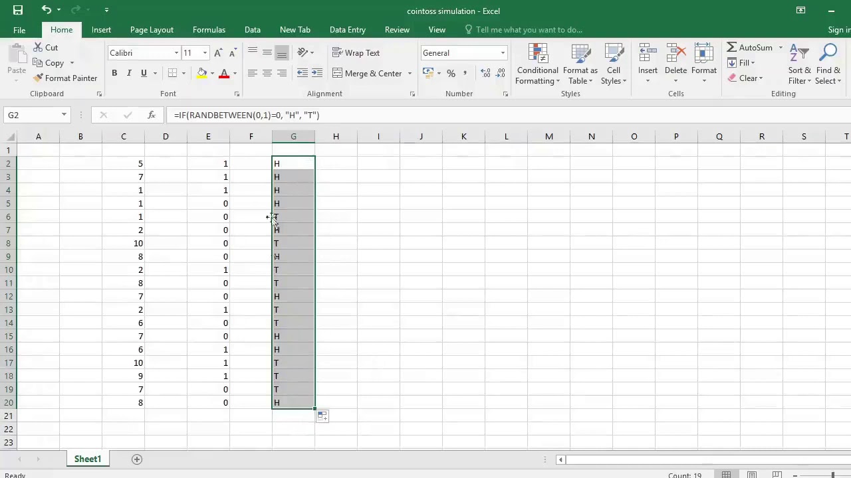Toggle Underline formatting
851x478 pixels.
click(x=144, y=73)
